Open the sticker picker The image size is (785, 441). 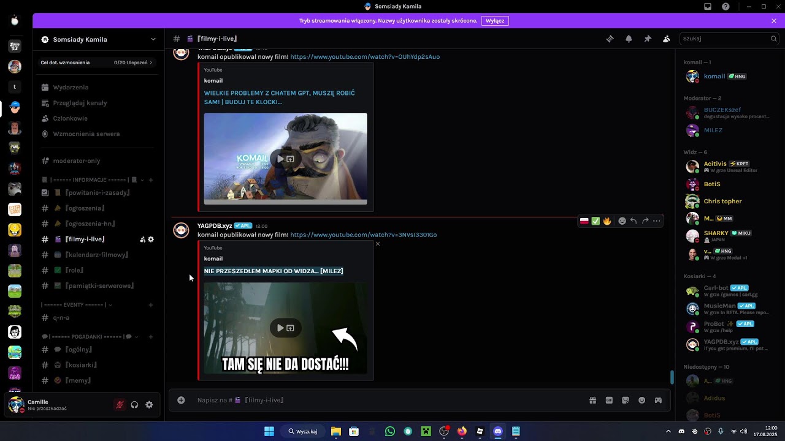coord(626,400)
